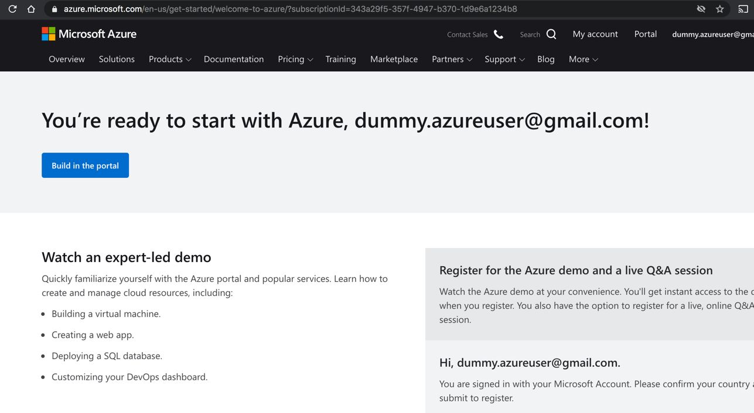Click the cast screen icon

pos(743,9)
